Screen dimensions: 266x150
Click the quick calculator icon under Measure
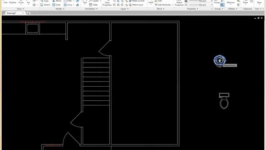238,5
